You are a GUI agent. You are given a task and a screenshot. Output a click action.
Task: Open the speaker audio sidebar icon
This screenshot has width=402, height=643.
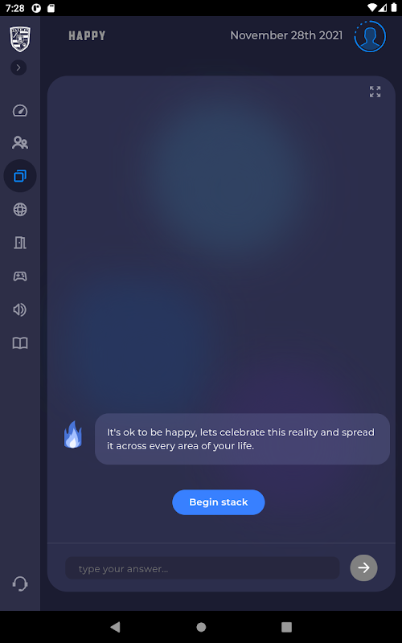click(x=20, y=309)
